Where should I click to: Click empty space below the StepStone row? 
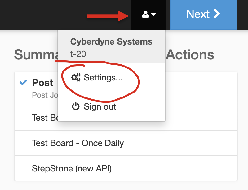(x=124, y=186)
